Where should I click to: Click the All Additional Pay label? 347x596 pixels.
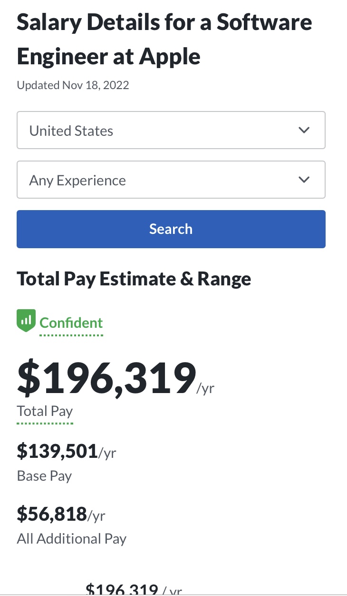point(72,539)
